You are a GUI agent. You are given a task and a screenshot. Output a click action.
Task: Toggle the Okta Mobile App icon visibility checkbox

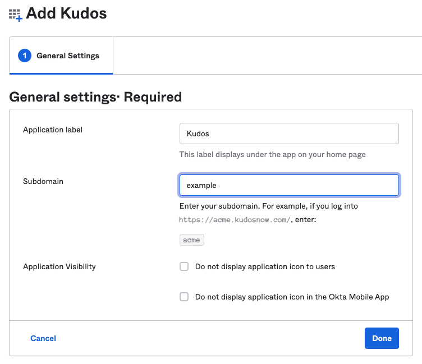point(184,297)
